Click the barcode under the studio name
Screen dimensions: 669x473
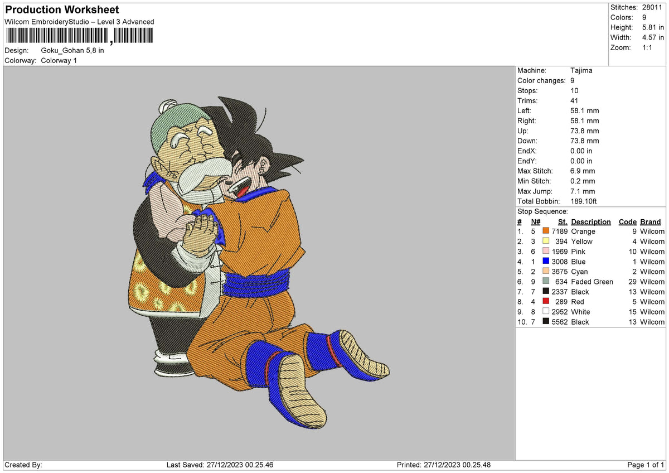pos(79,36)
